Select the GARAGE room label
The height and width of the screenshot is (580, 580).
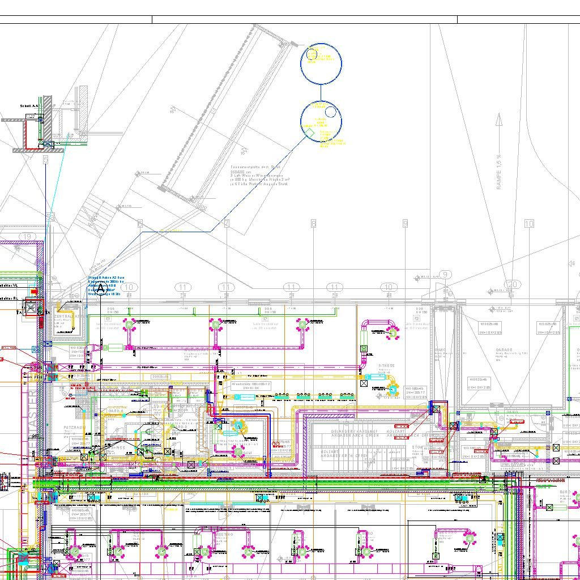504,350
